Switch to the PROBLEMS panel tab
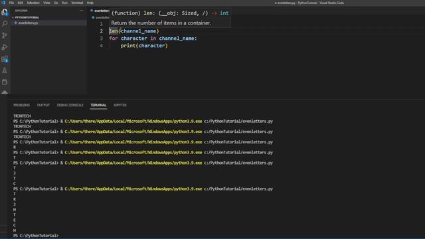 pos(21,105)
